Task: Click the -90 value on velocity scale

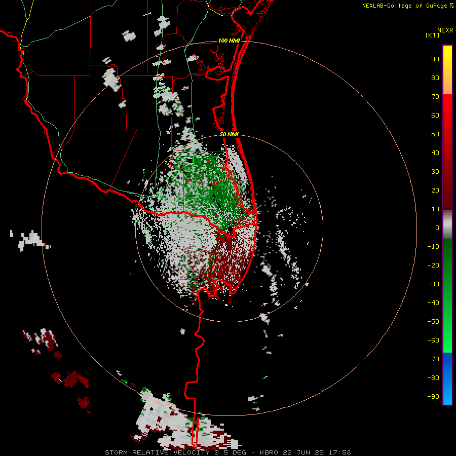Action: point(433,397)
